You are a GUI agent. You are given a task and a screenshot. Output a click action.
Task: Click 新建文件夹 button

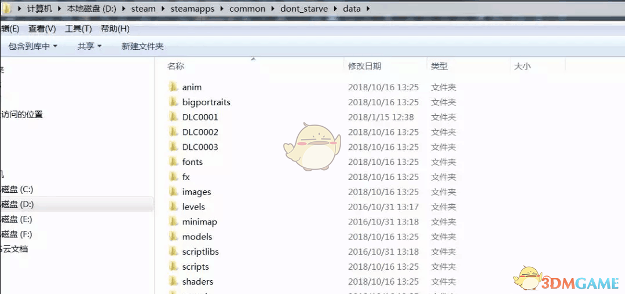point(142,47)
